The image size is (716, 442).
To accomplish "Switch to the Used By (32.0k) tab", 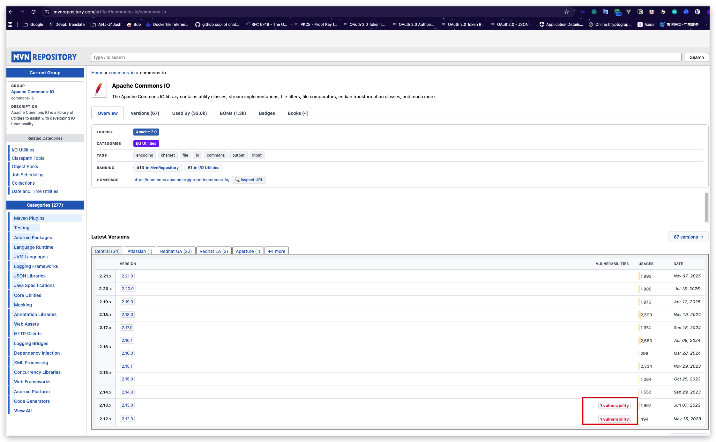I will pyautogui.click(x=190, y=113).
